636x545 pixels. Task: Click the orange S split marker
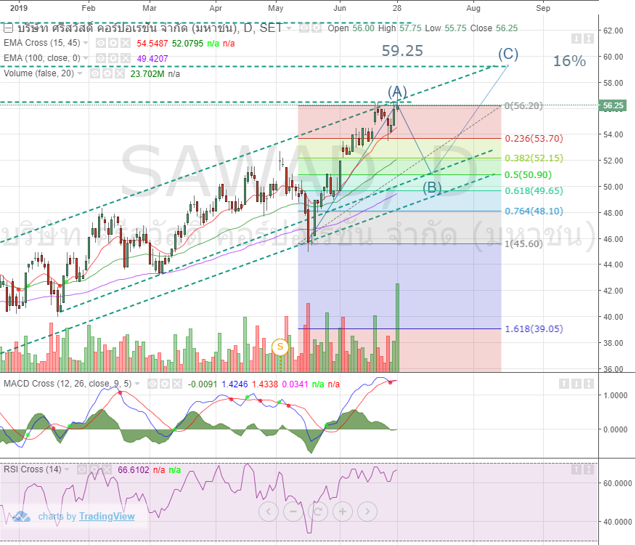(280, 347)
